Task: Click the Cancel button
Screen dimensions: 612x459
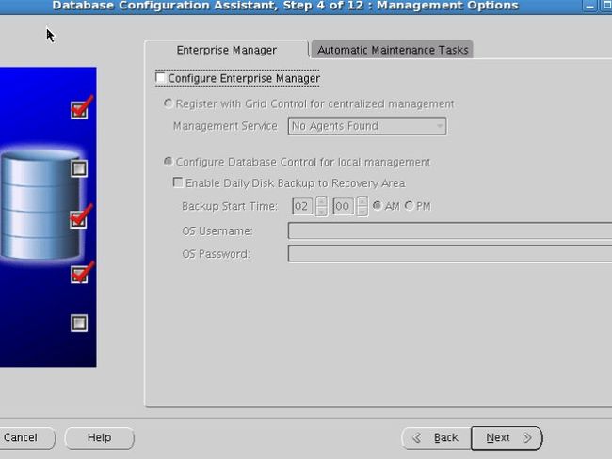Action: click(25, 437)
